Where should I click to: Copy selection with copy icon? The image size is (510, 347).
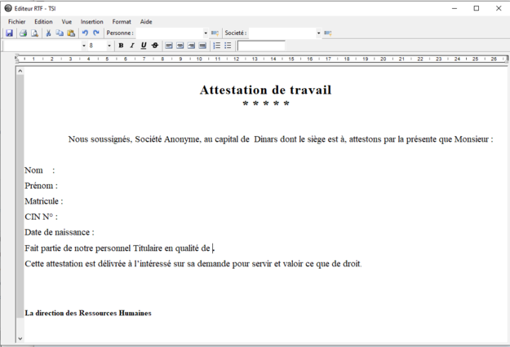60,33
